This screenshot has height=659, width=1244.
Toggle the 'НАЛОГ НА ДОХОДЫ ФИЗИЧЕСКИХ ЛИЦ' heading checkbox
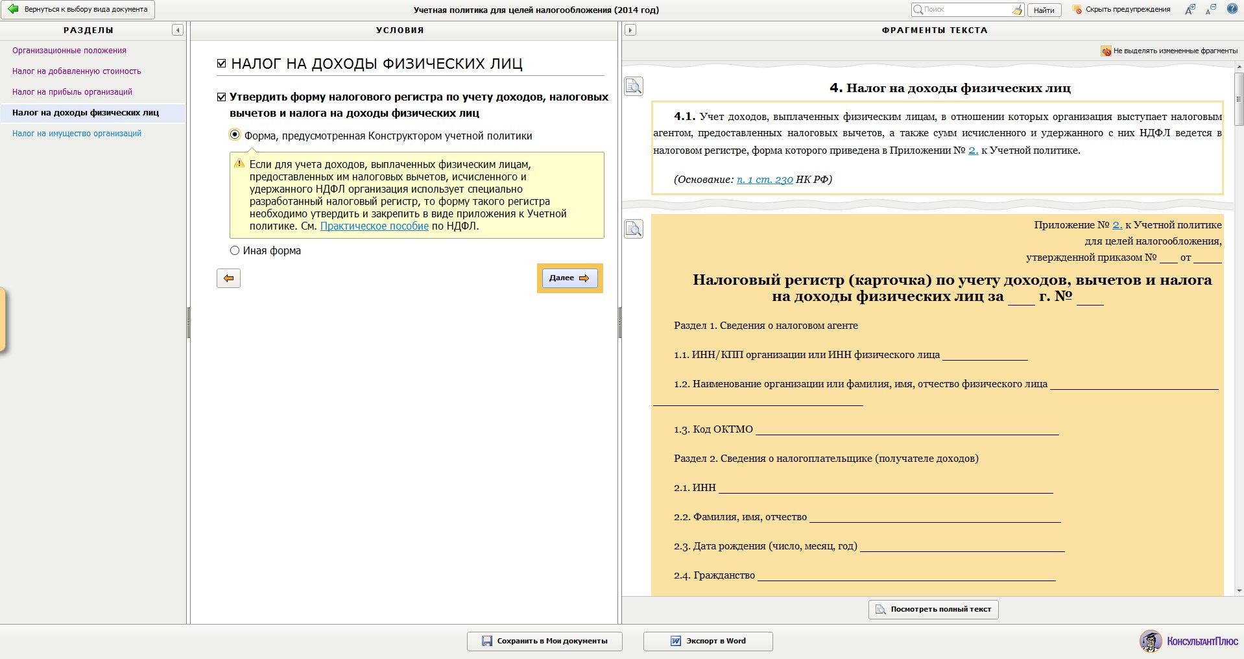(222, 64)
